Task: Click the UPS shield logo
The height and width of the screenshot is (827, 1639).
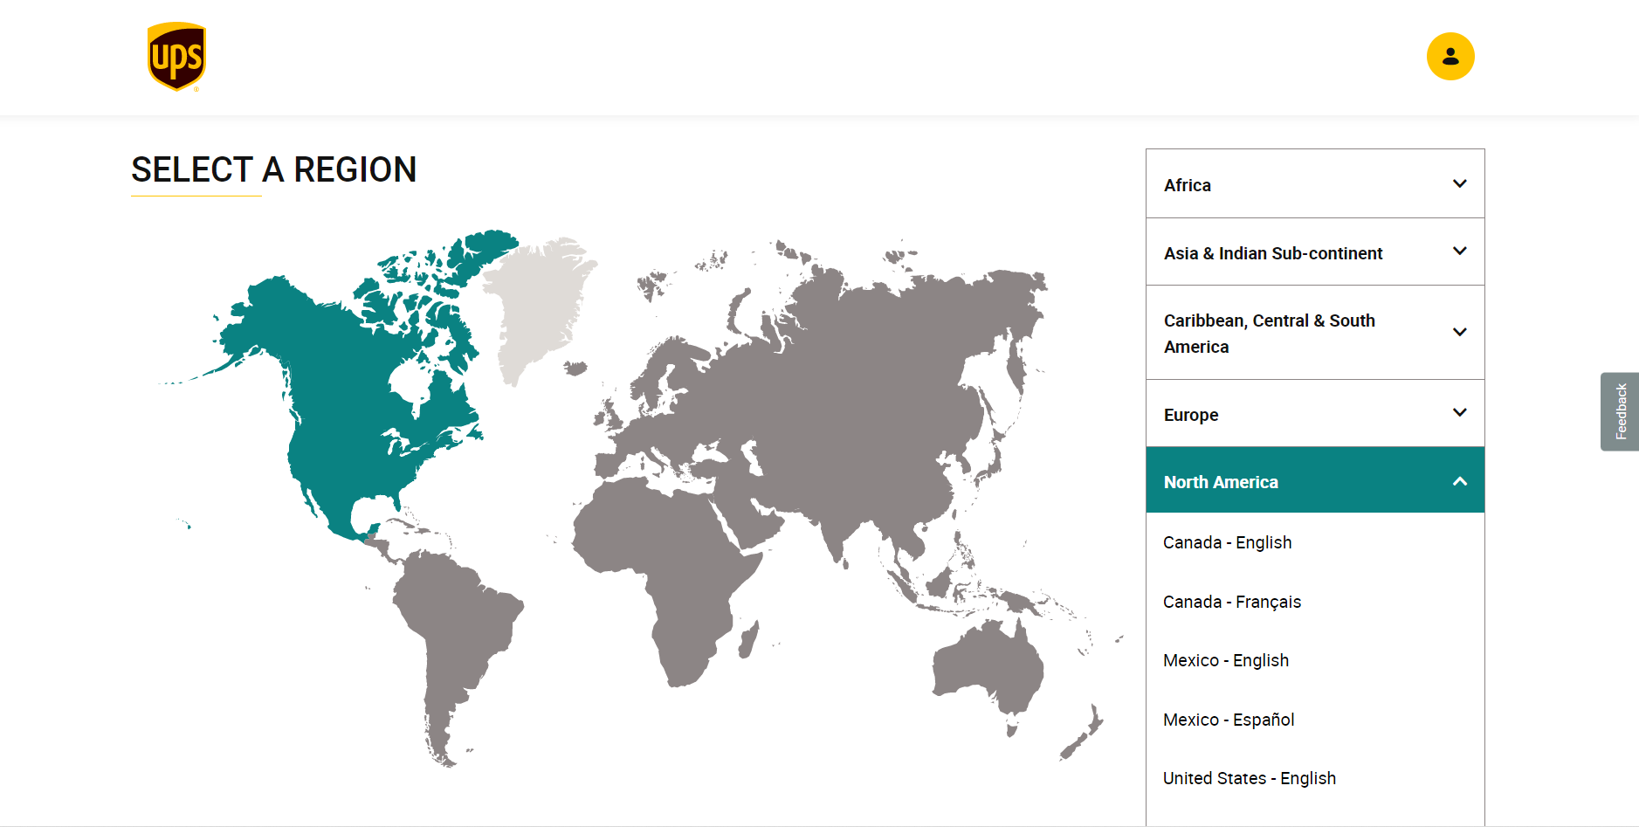Action: click(176, 57)
